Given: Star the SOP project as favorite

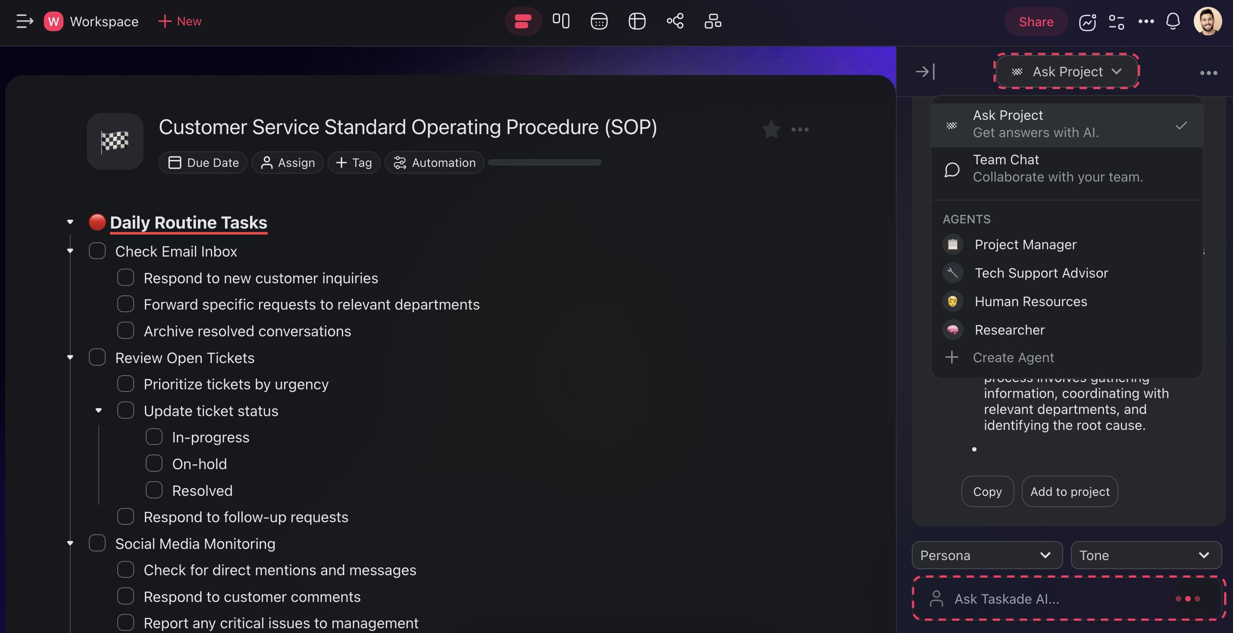Looking at the screenshot, I should click(x=771, y=129).
